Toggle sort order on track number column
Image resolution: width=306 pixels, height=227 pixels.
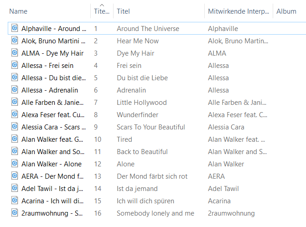point(101,11)
